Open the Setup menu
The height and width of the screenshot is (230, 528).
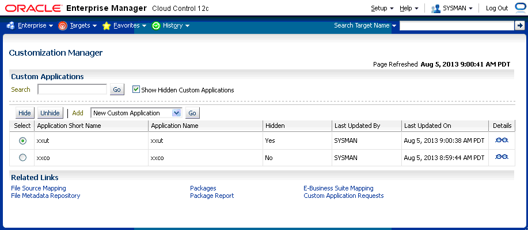point(382,9)
